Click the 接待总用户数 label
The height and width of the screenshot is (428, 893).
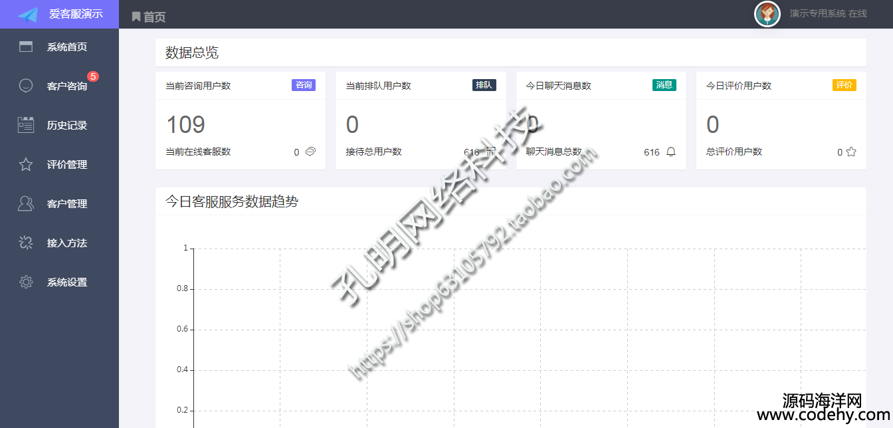pos(374,152)
